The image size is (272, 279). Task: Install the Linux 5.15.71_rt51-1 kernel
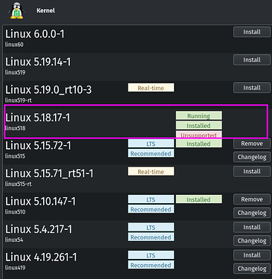pos(252,171)
